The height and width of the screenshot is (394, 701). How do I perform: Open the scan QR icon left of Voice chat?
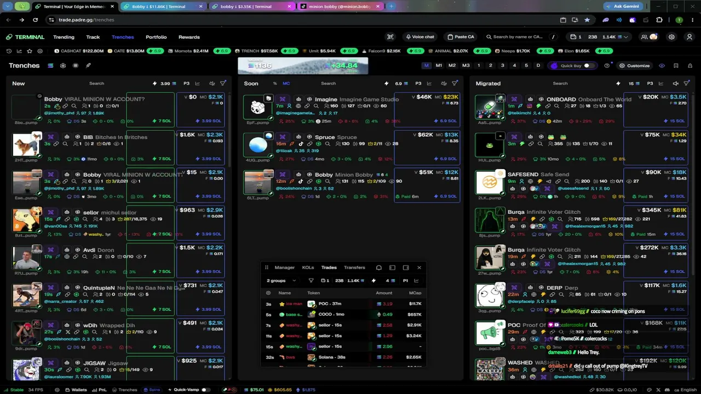click(x=390, y=37)
